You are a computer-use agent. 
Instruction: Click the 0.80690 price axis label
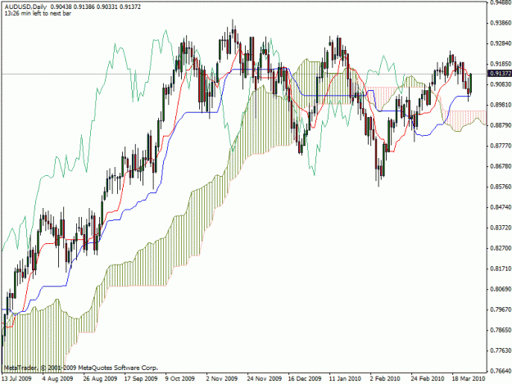[500, 289]
